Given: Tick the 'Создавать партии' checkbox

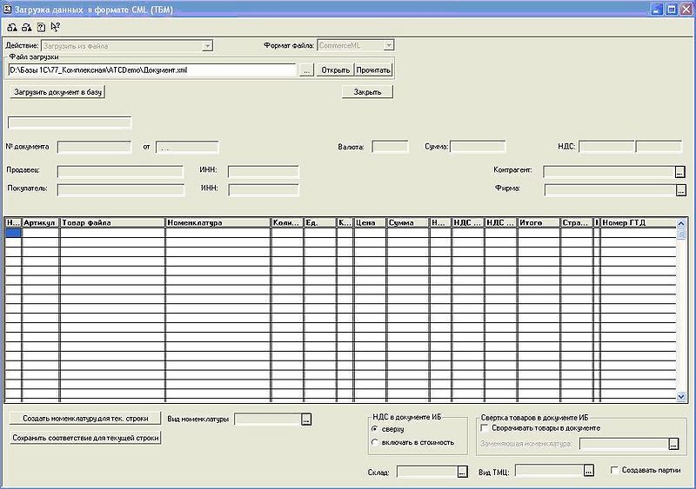Looking at the screenshot, I should pos(614,470).
